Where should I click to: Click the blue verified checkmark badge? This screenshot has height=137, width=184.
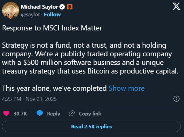62,7
